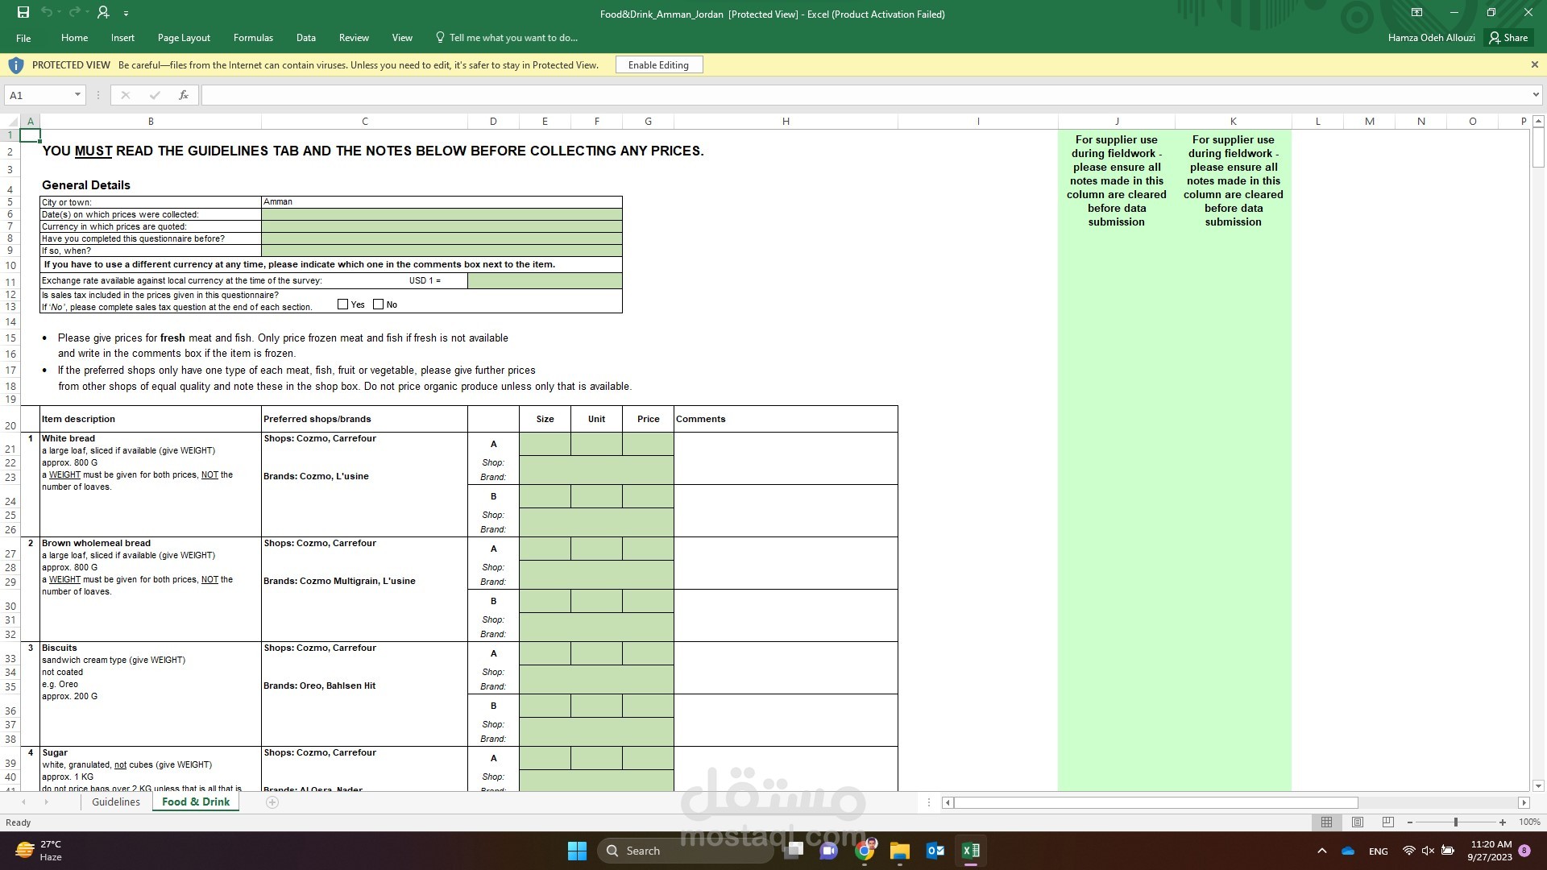
Task: Click the zoom out minus button
Action: pyautogui.click(x=1410, y=822)
